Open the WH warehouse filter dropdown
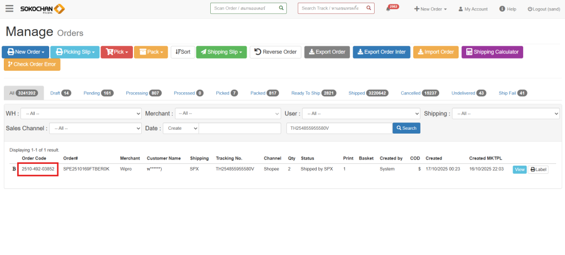This screenshot has width=565, height=255. [81, 113]
